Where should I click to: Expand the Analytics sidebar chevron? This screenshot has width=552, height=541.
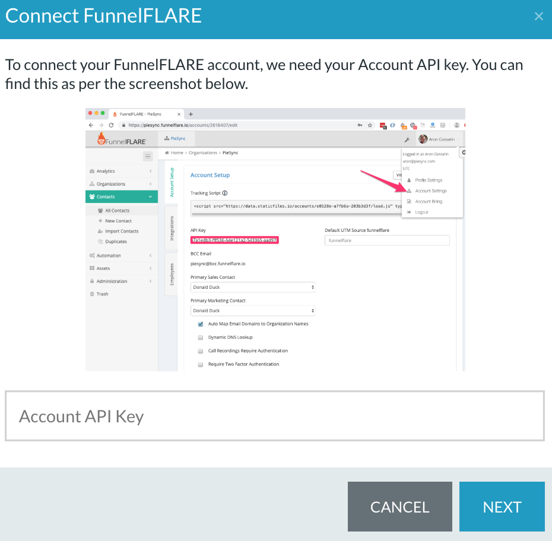[151, 171]
